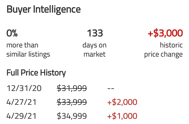Select the red +$3,000 total change
The height and width of the screenshot is (124, 189).
tap(165, 33)
